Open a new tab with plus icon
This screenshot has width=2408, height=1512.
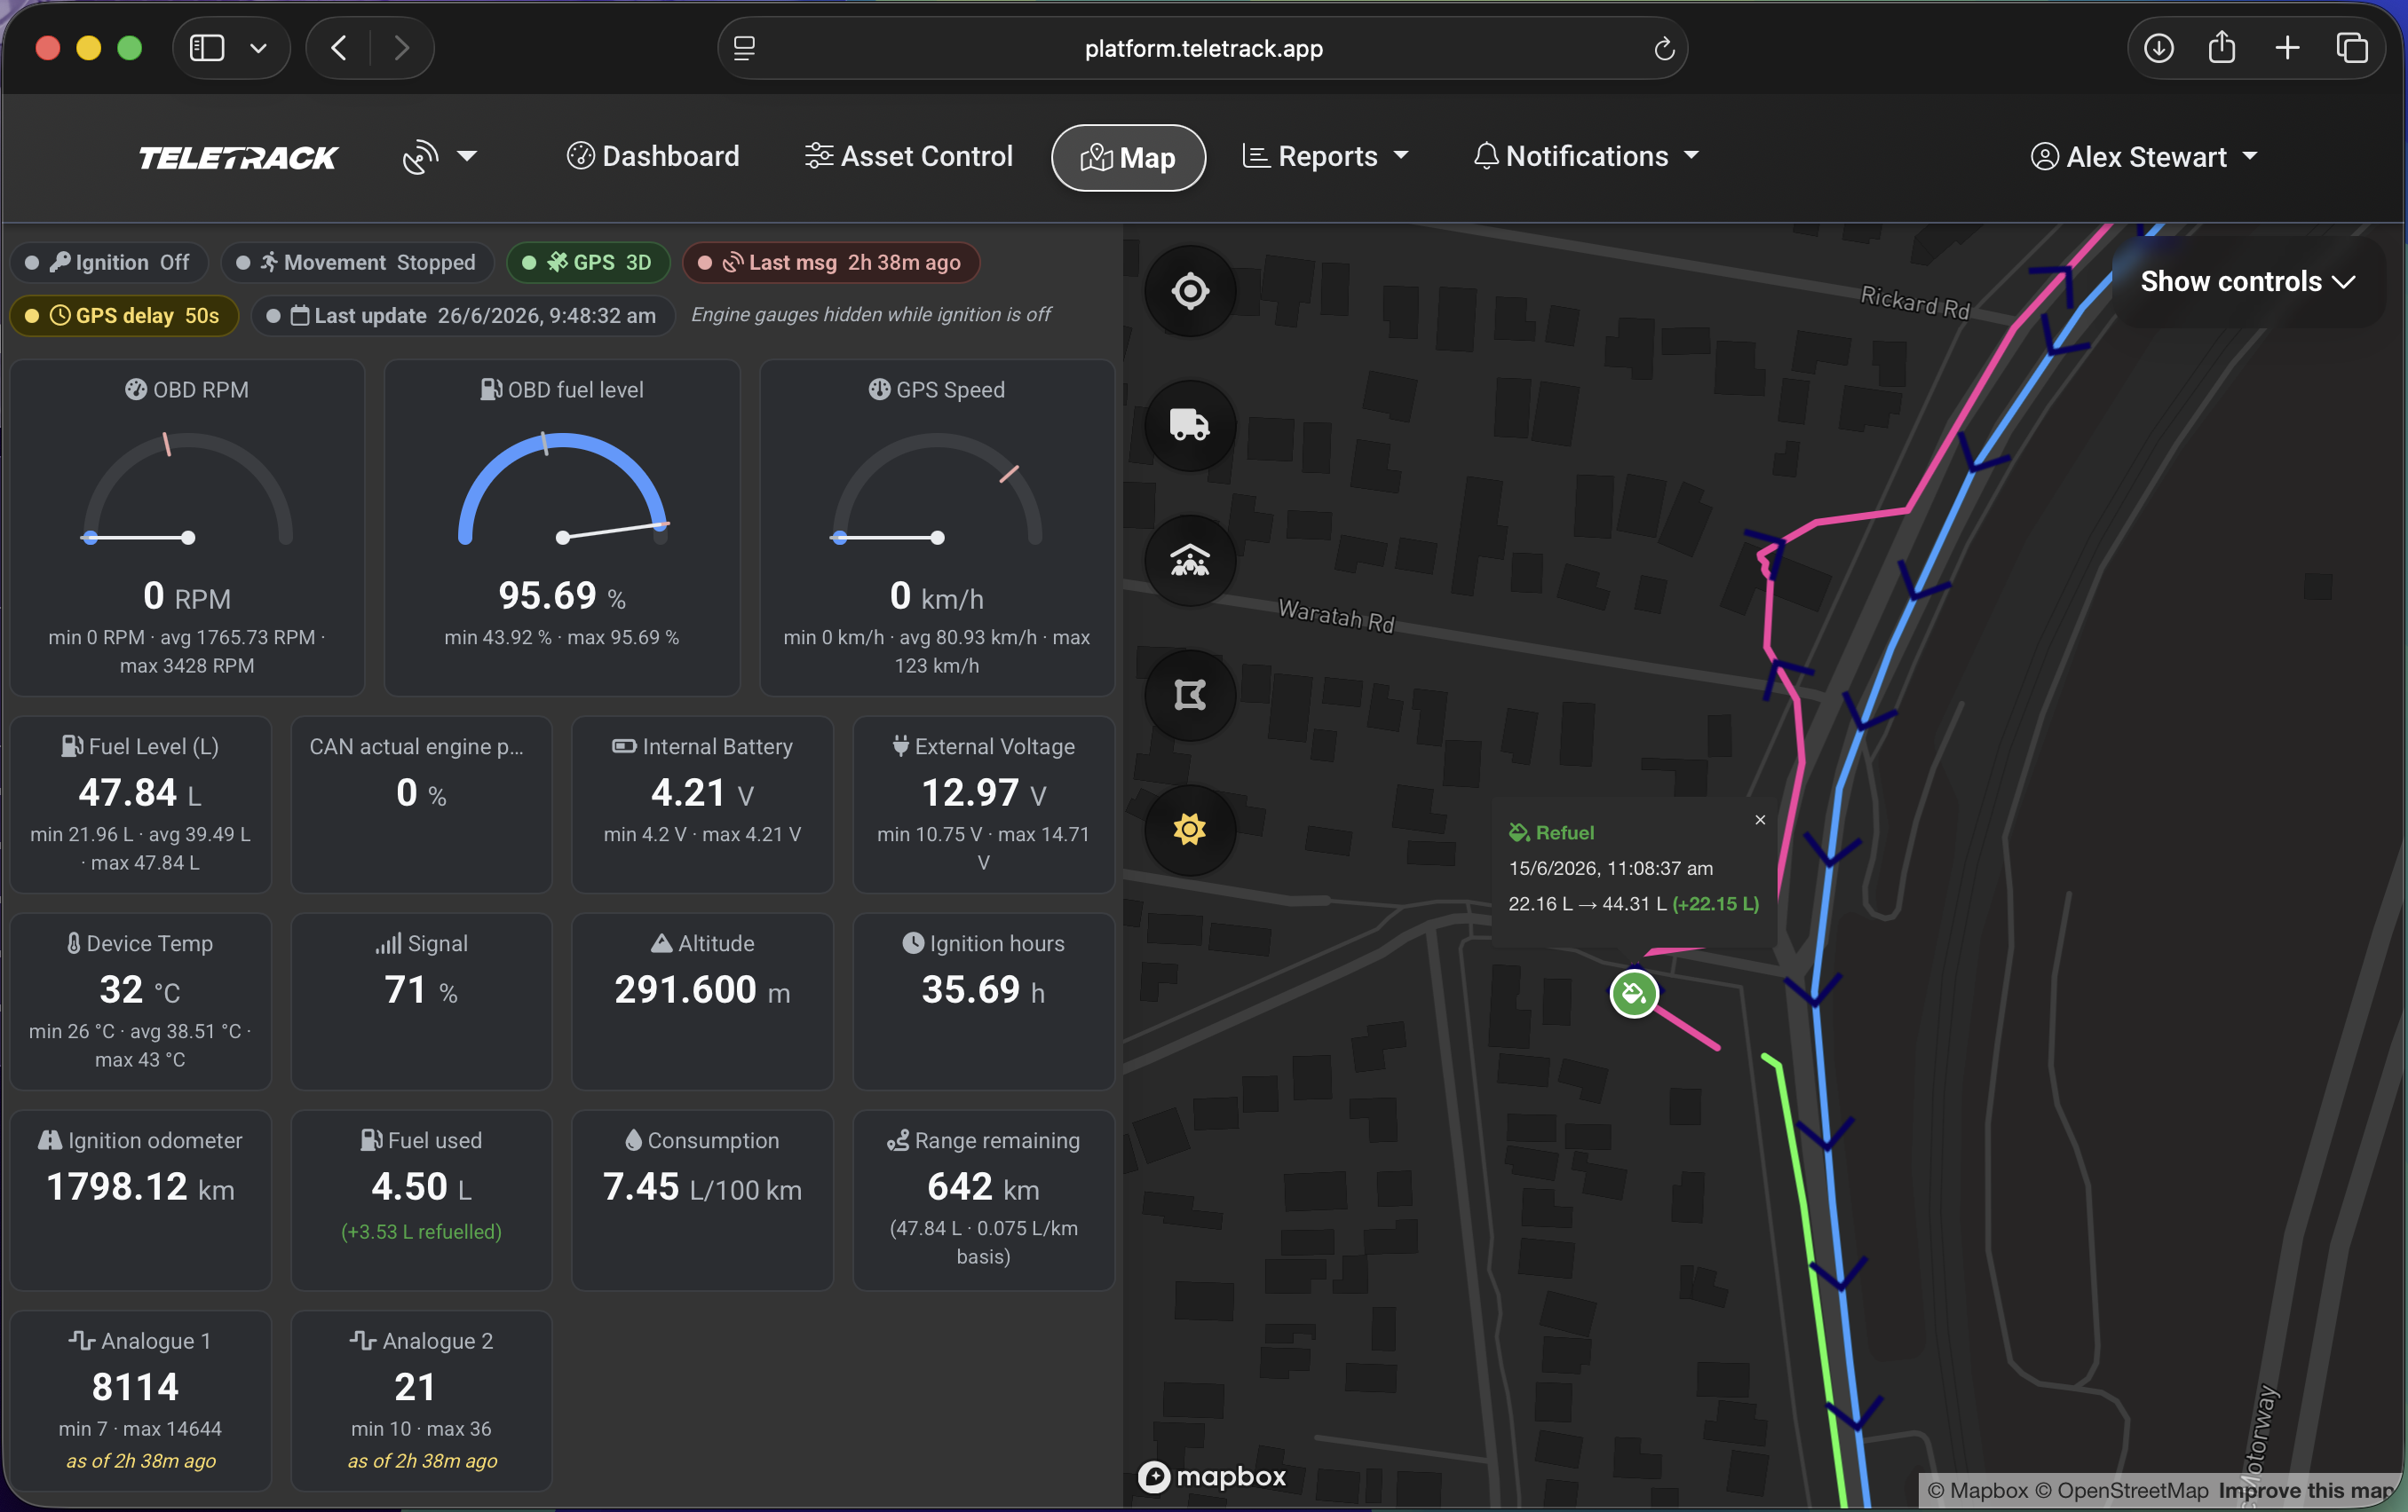click(x=2287, y=48)
